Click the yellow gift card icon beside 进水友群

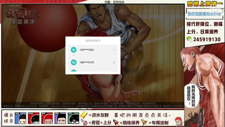[84, 115]
